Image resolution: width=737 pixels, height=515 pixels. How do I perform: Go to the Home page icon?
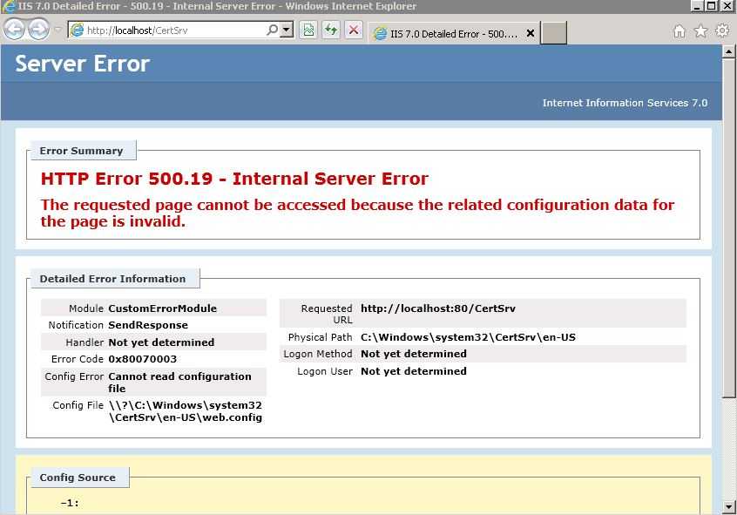[x=680, y=31]
